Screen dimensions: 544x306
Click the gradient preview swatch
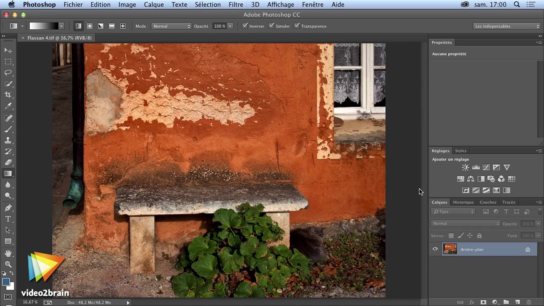(x=43, y=26)
